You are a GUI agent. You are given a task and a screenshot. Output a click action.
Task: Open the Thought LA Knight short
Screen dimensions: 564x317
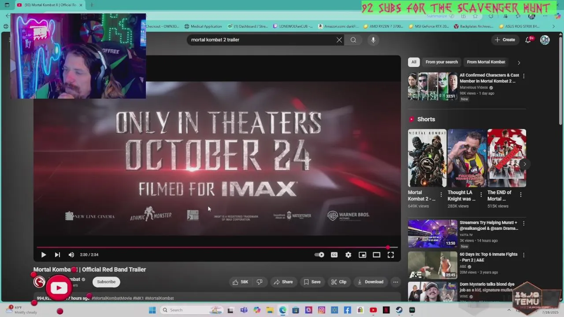(467, 158)
